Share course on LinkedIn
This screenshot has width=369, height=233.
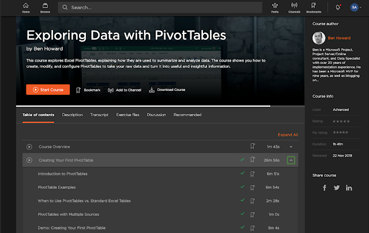point(349,188)
